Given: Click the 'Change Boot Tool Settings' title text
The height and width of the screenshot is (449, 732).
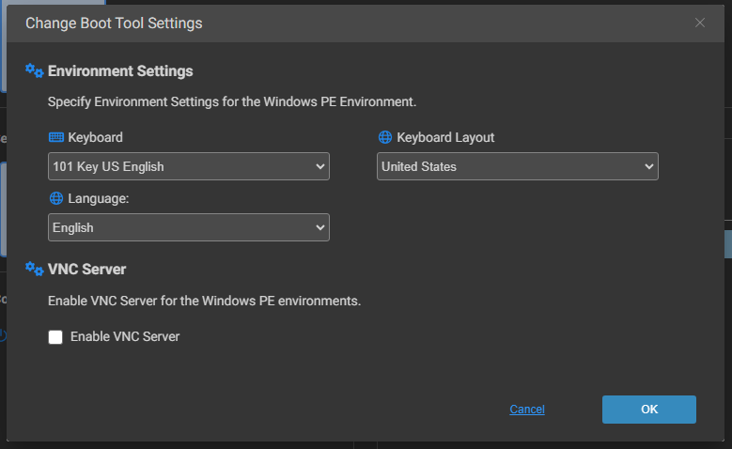Looking at the screenshot, I should [114, 23].
